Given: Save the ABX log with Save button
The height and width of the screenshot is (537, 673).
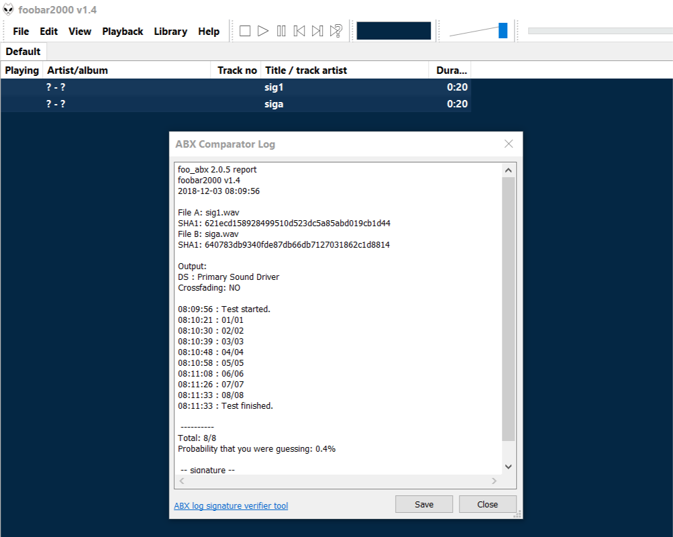Looking at the screenshot, I should 424,504.
